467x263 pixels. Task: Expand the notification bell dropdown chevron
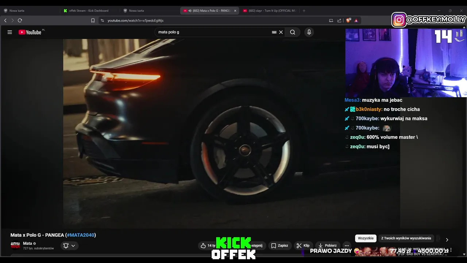pyautogui.click(x=73, y=245)
